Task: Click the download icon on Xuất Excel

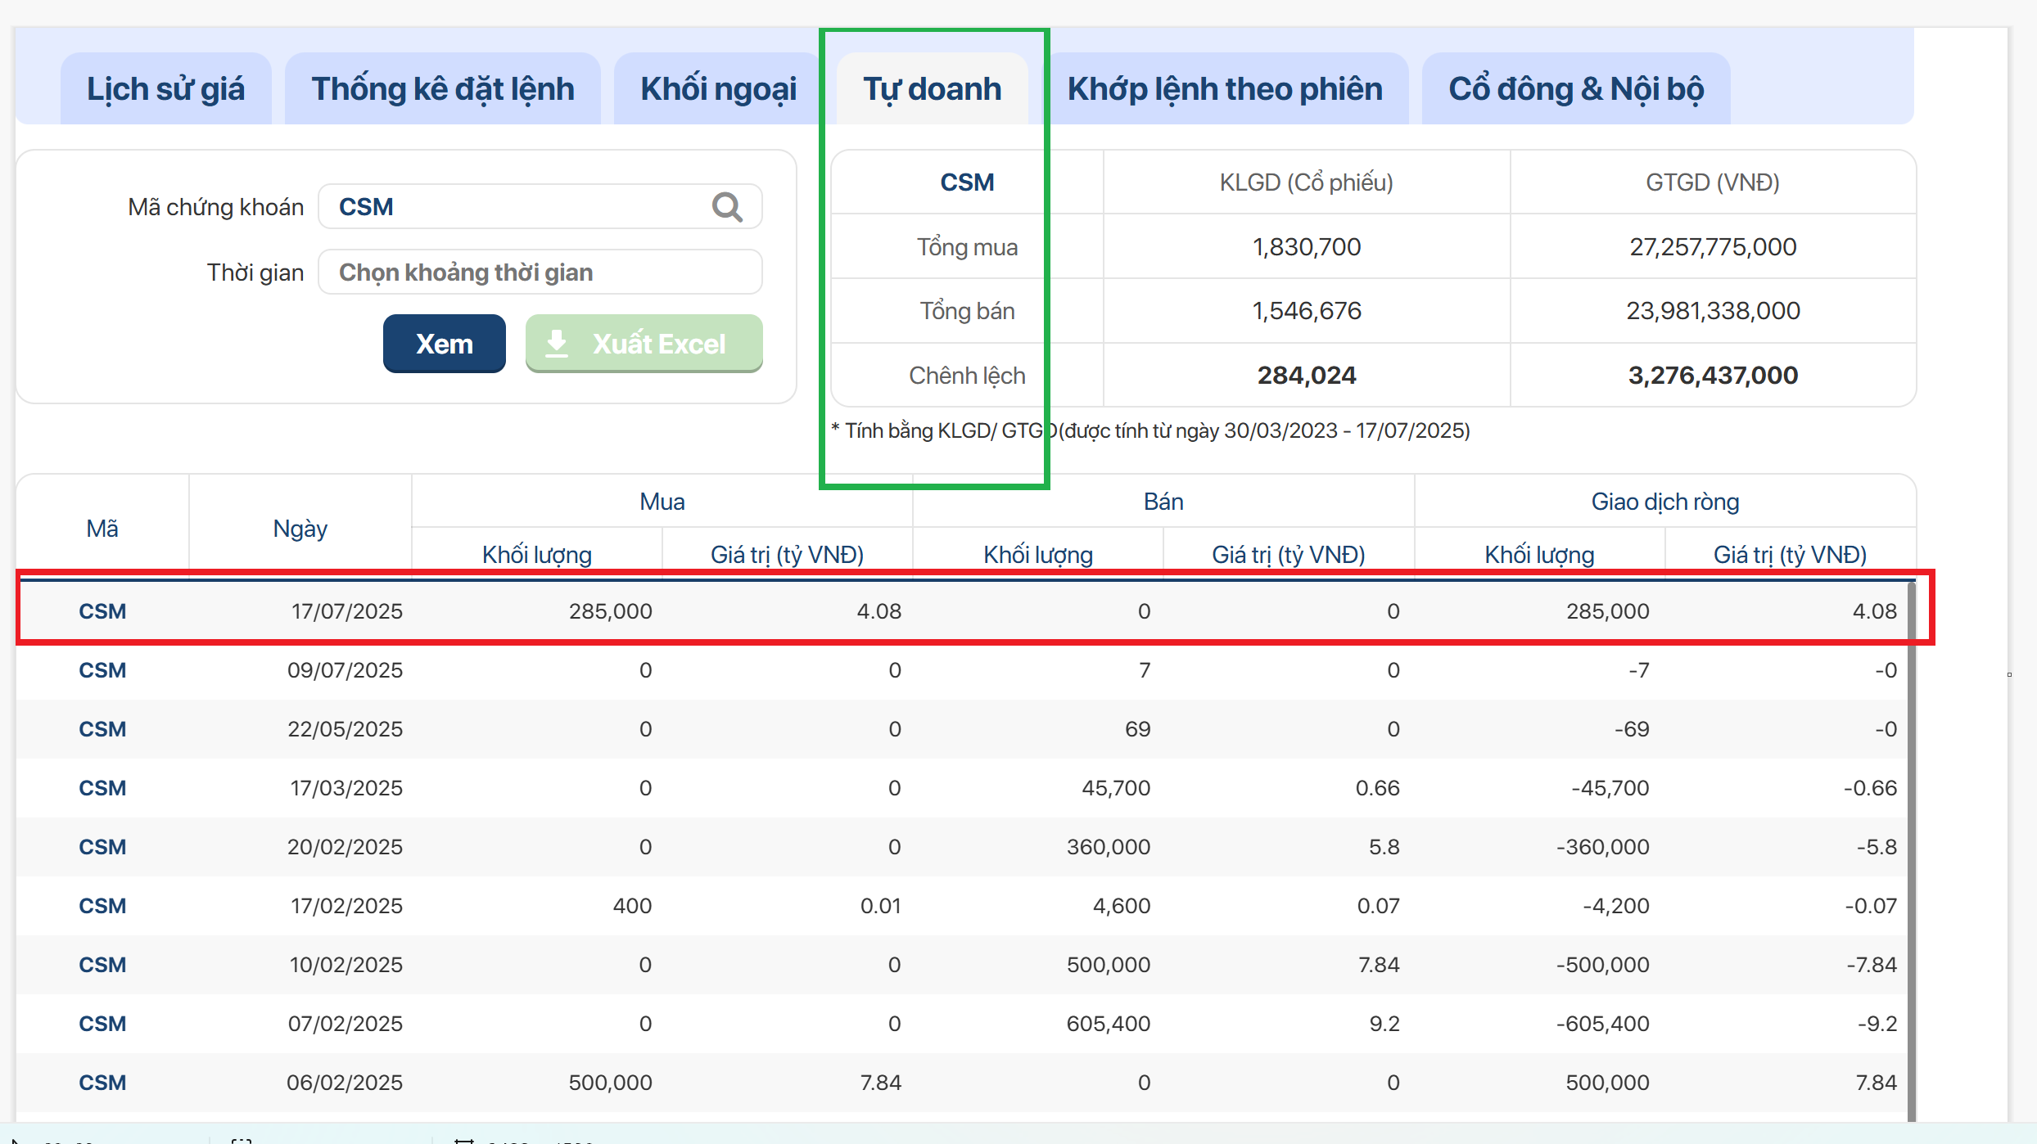Action: click(557, 344)
